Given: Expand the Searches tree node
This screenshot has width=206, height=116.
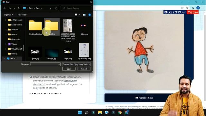Looking at the screenshot, I should 6,30.
